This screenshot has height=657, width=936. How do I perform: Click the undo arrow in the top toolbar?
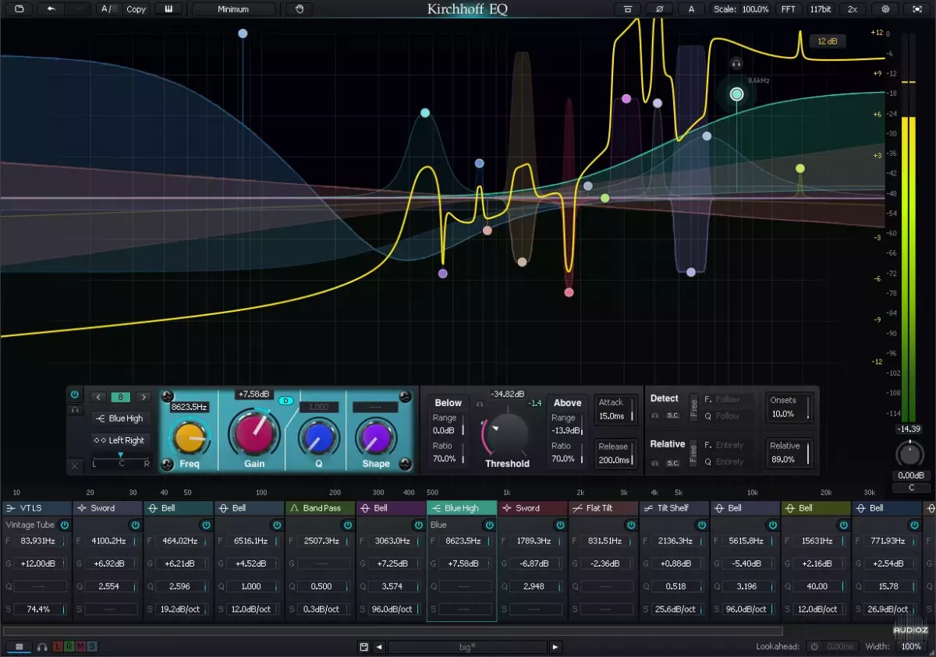pyautogui.click(x=51, y=9)
